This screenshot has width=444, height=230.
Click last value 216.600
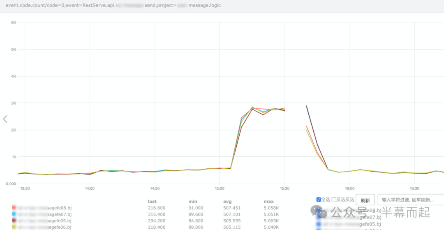[x=157, y=208]
